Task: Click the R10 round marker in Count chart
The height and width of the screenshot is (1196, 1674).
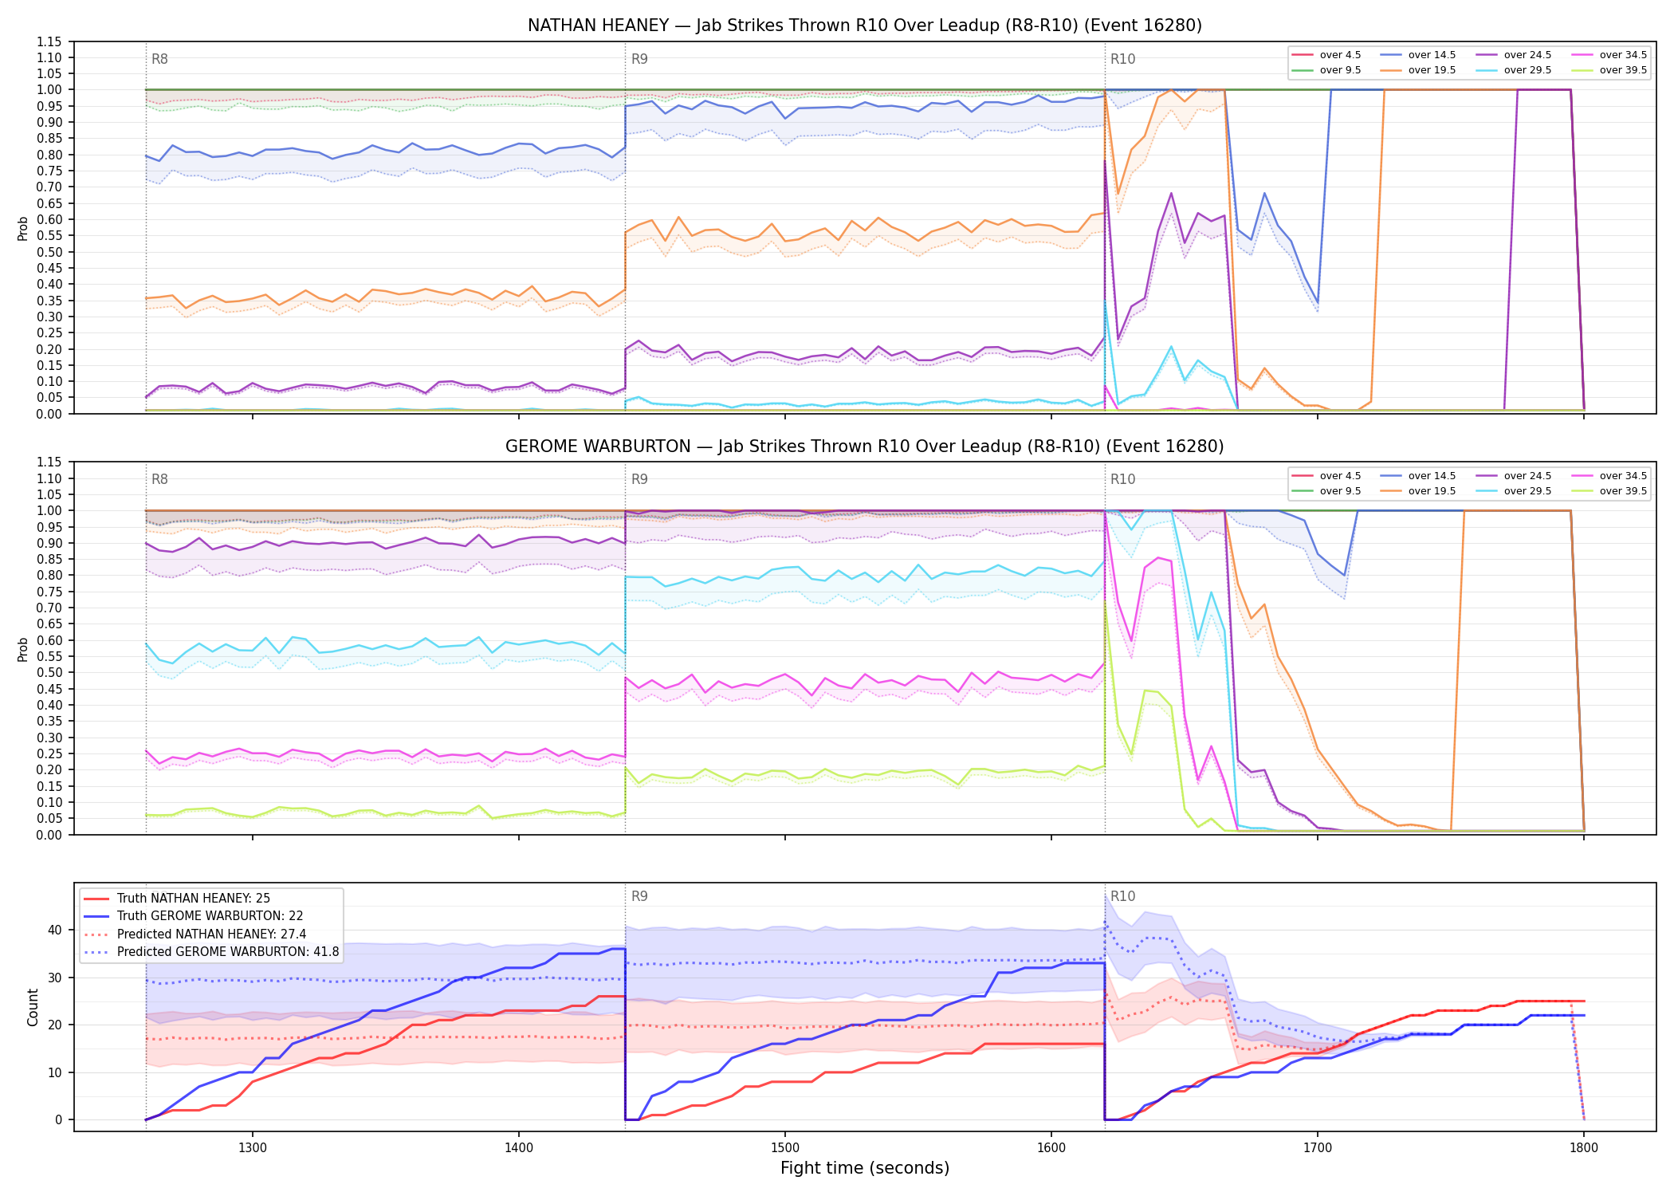Action: pyautogui.click(x=1122, y=896)
